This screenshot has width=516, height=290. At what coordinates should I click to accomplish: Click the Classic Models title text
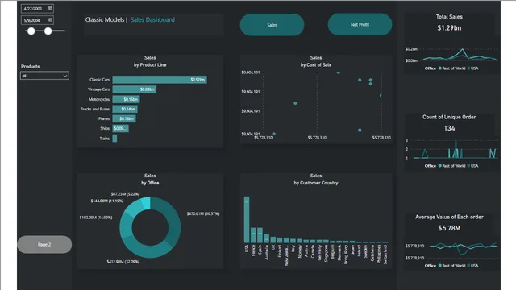105,19
